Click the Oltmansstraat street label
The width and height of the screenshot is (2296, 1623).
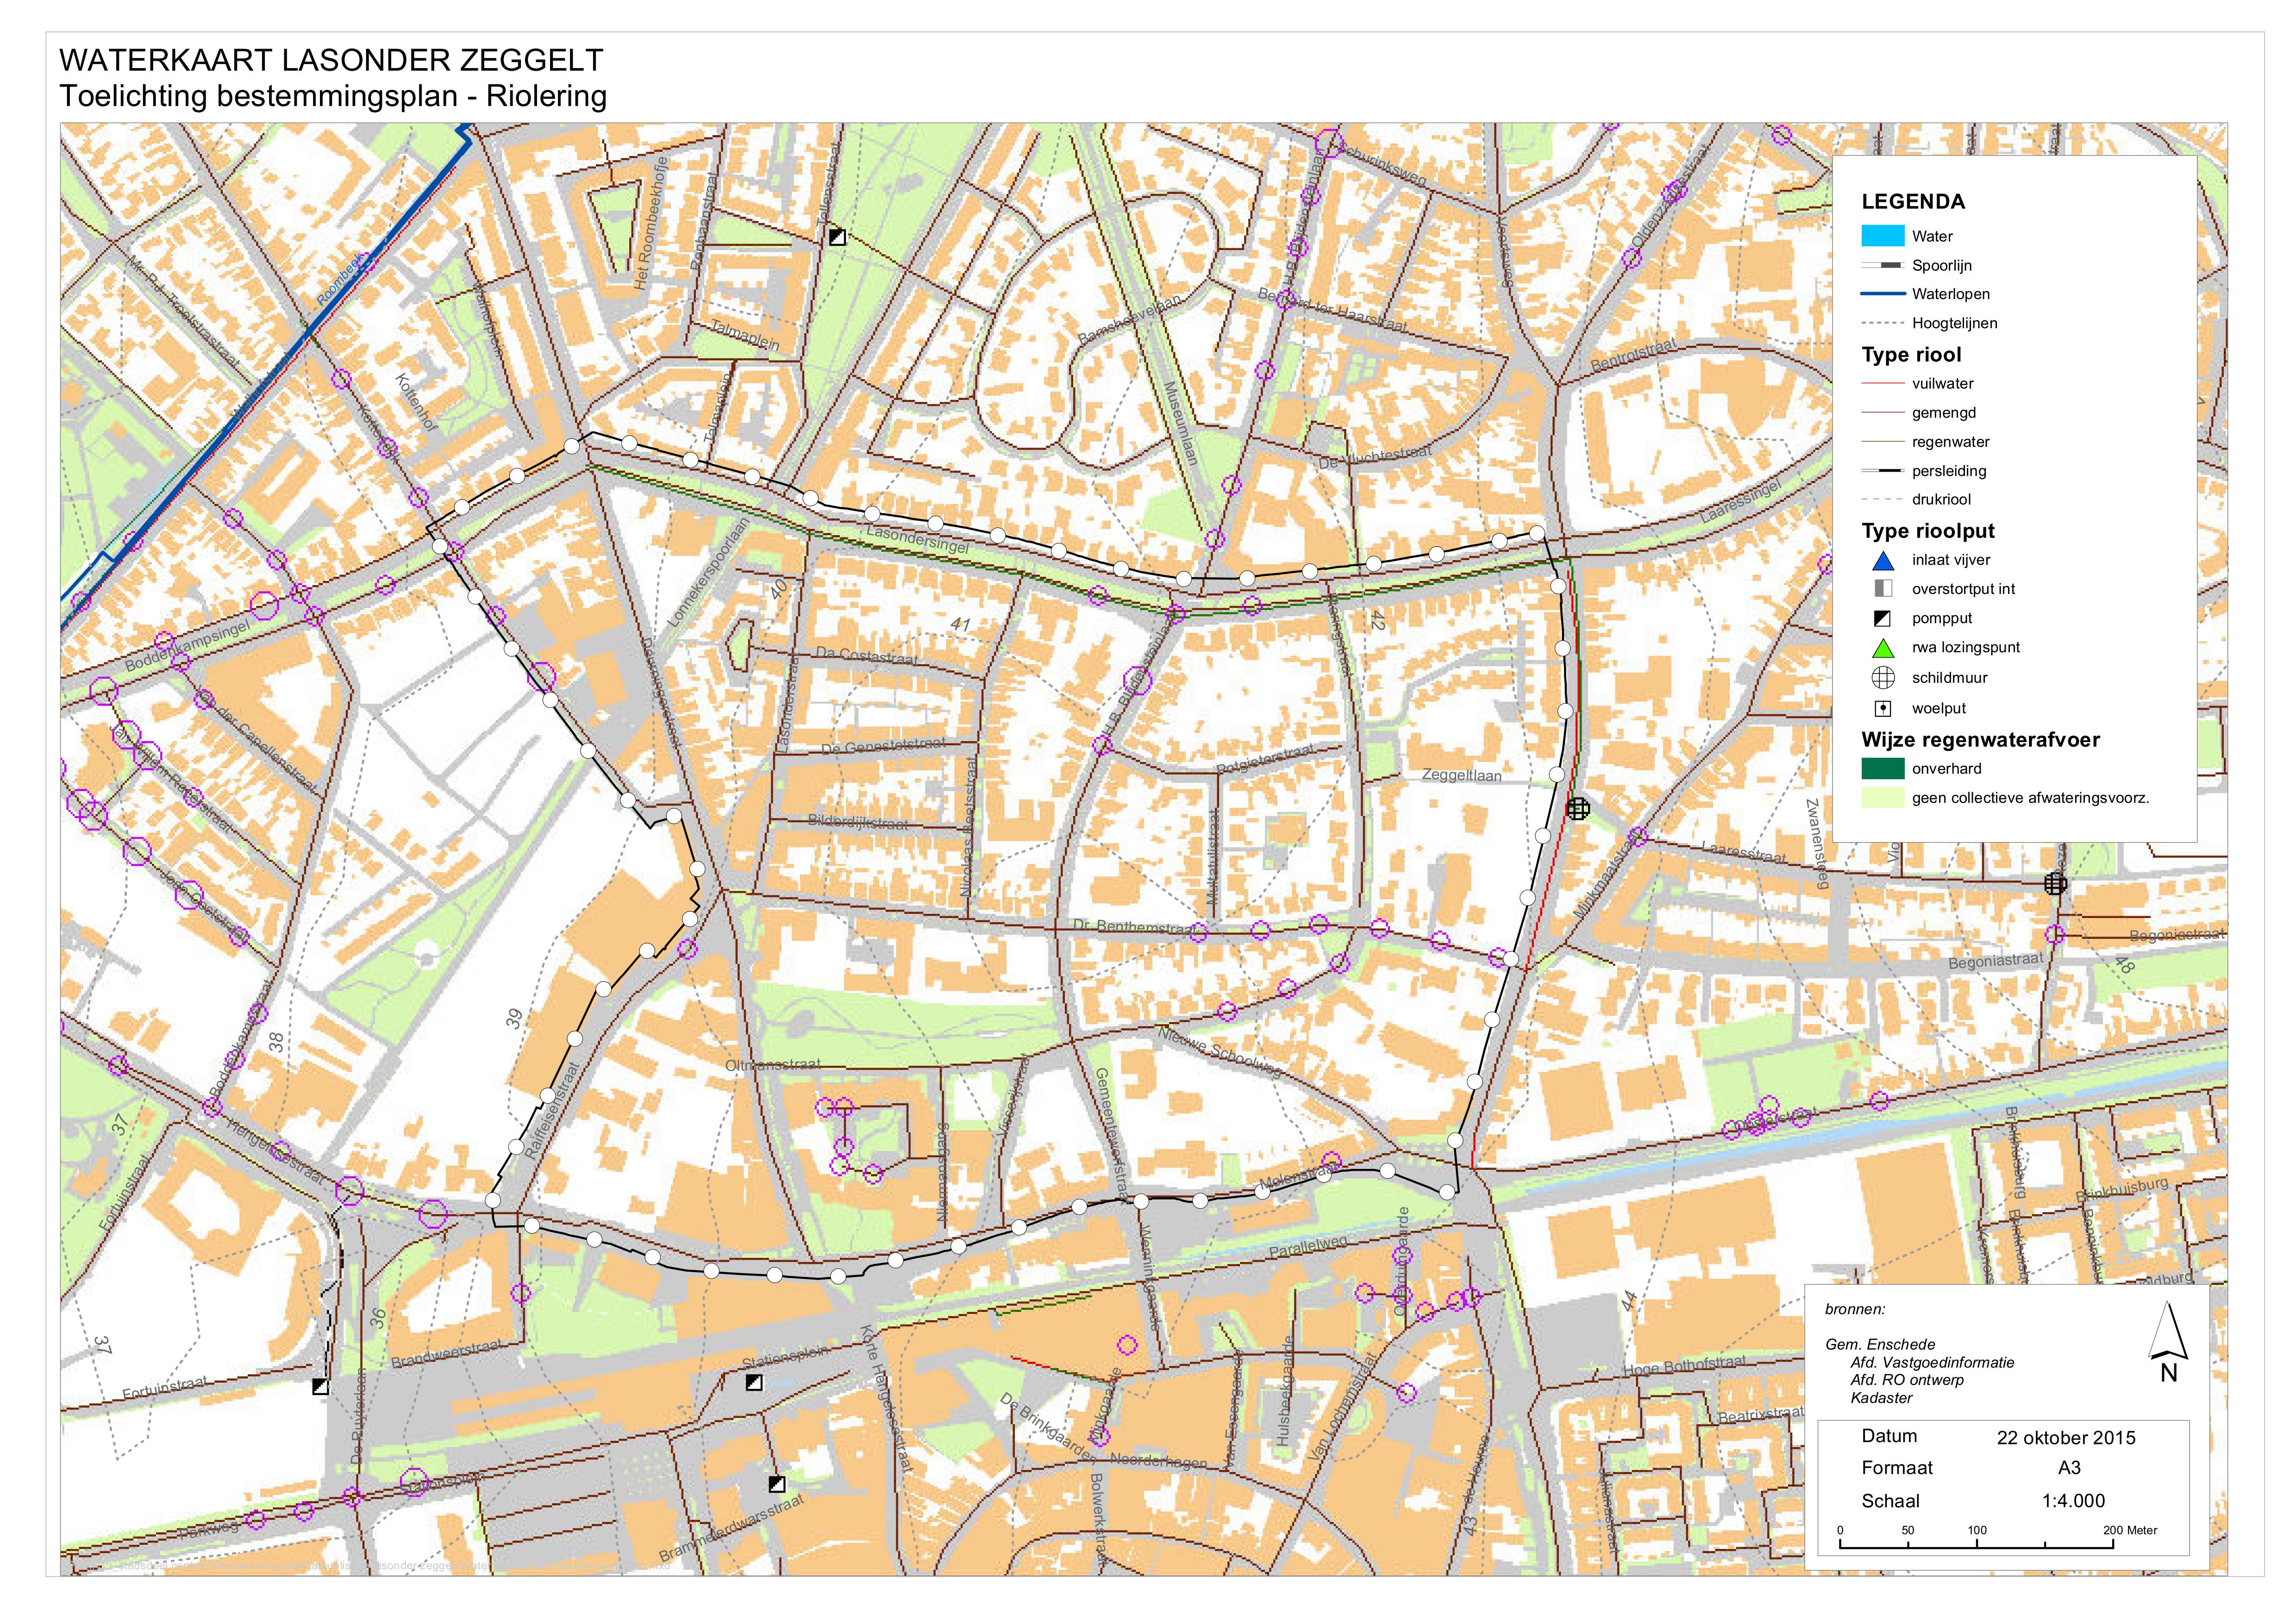click(x=773, y=1065)
